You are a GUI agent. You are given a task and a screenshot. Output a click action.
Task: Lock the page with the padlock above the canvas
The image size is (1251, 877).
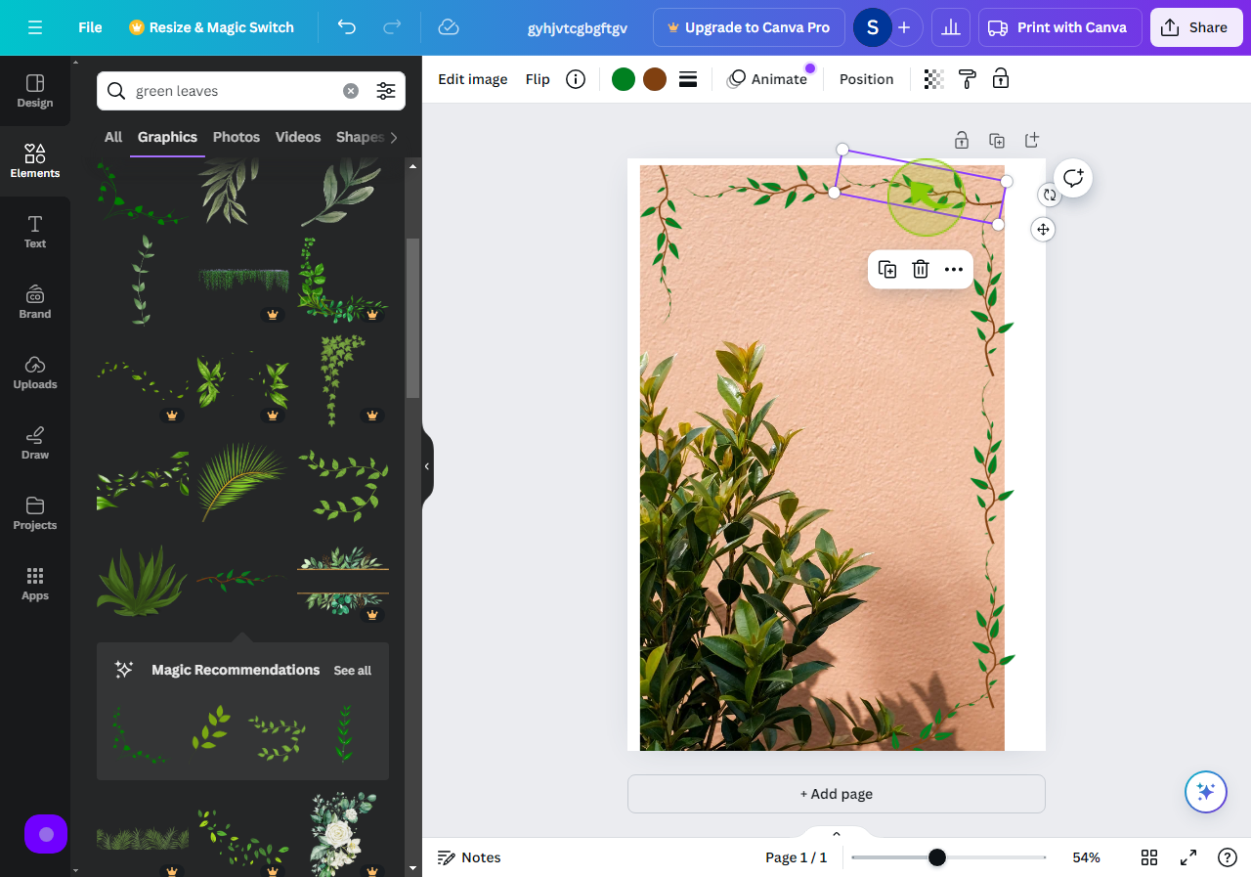point(962,140)
